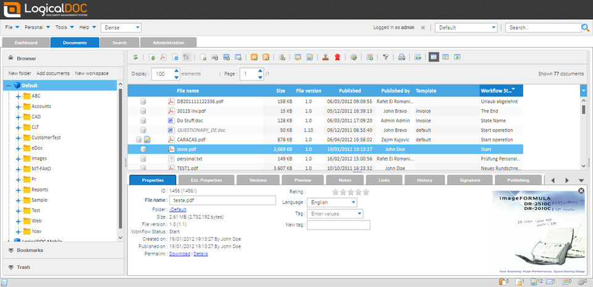Expand the Accounts folder in tree

tap(18, 106)
